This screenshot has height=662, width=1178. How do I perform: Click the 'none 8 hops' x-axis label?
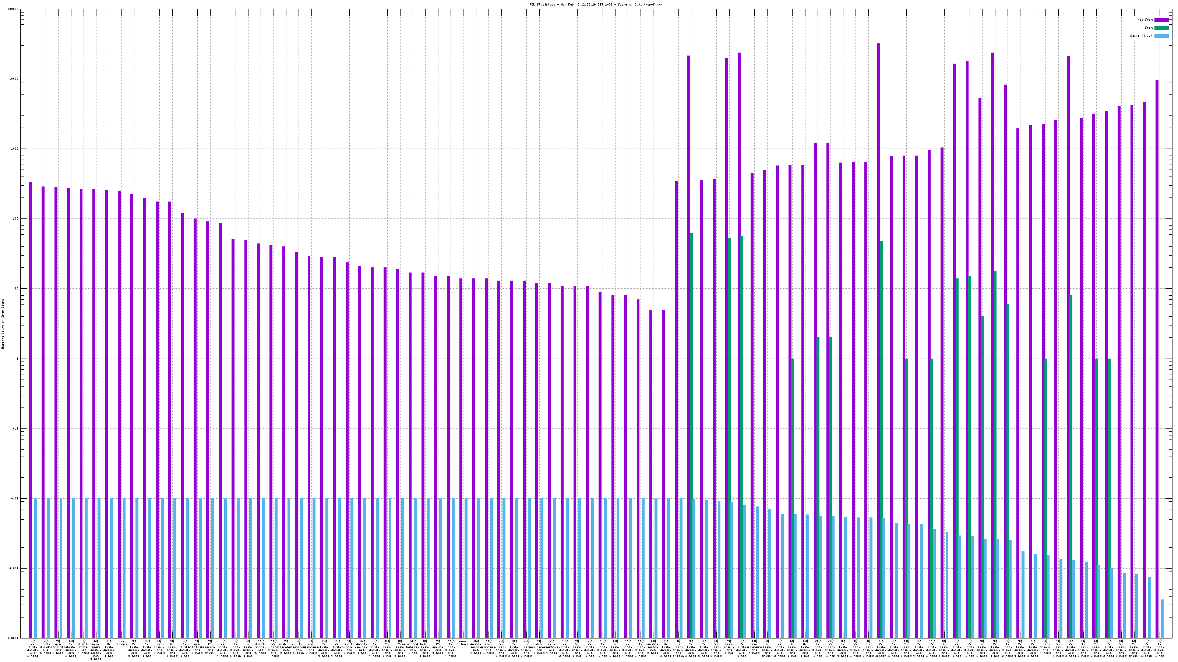121,643
